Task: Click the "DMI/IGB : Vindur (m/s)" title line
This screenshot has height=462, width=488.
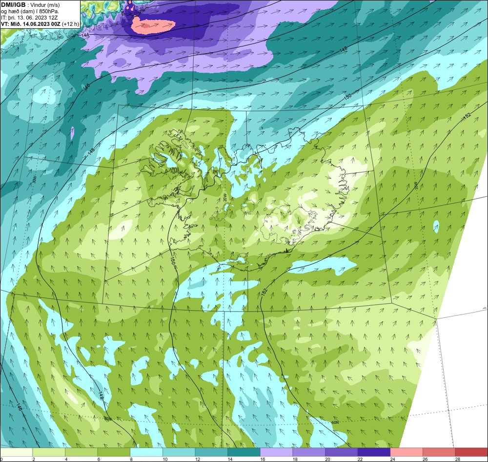Action: point(30,5)
